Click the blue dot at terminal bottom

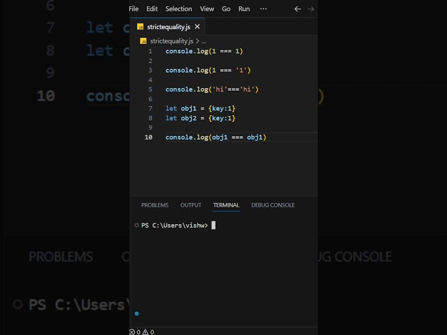[x=137, y=313]
